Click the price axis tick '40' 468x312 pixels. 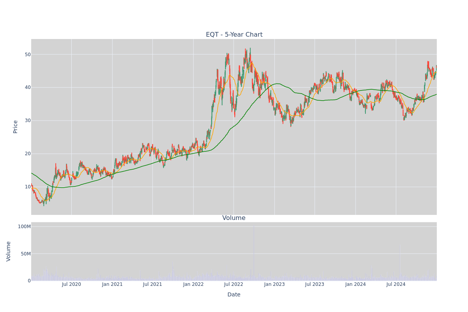click(28, 87)
